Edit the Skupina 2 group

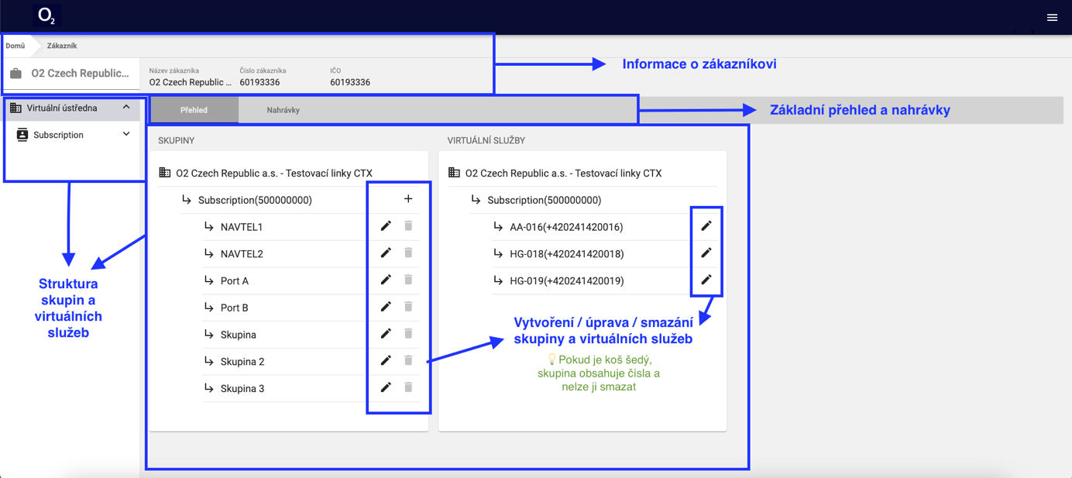(386, 360)
